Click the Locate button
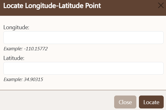Screen dimensions: 166x110 pyautogui.click(x=151, y=102)
